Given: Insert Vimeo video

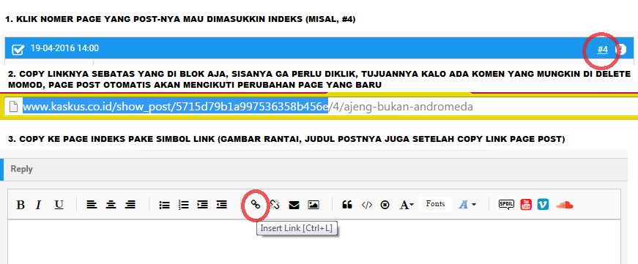Looking at the screenshot, I should point(543,204).
